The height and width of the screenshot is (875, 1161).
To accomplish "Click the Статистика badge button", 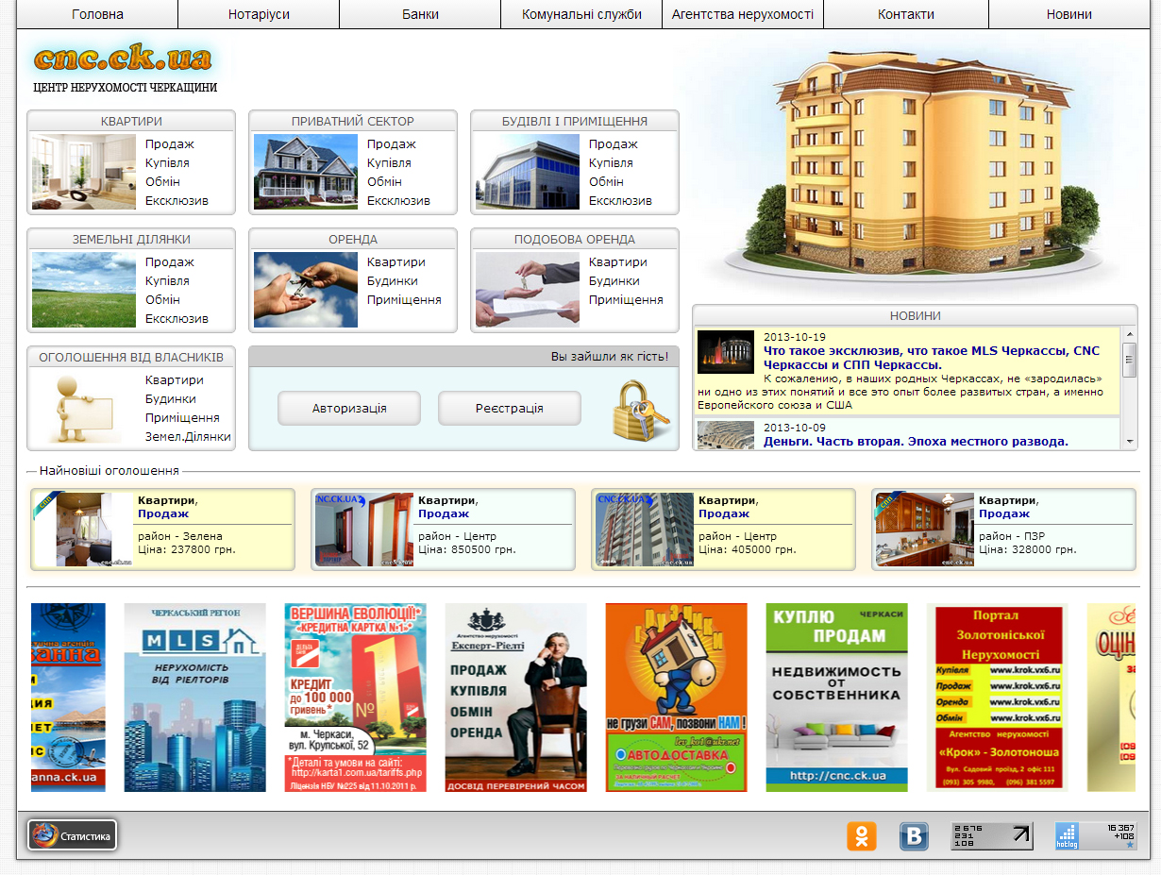I will tap(72, 835).
